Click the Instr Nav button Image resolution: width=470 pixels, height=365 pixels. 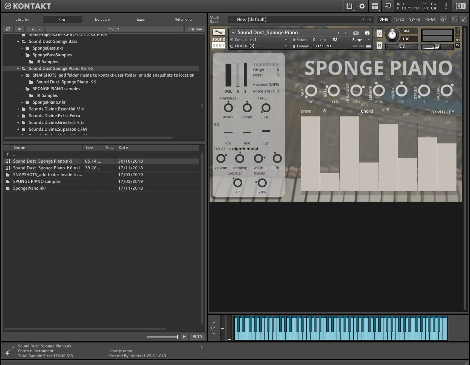point(195,29)
